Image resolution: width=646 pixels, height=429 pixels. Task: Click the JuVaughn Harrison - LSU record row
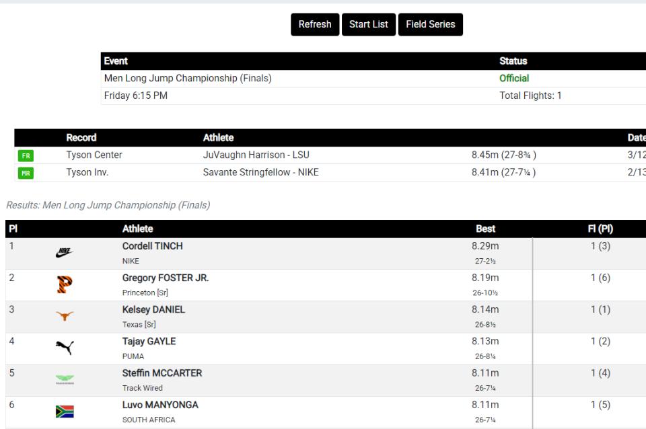(256, 155)
